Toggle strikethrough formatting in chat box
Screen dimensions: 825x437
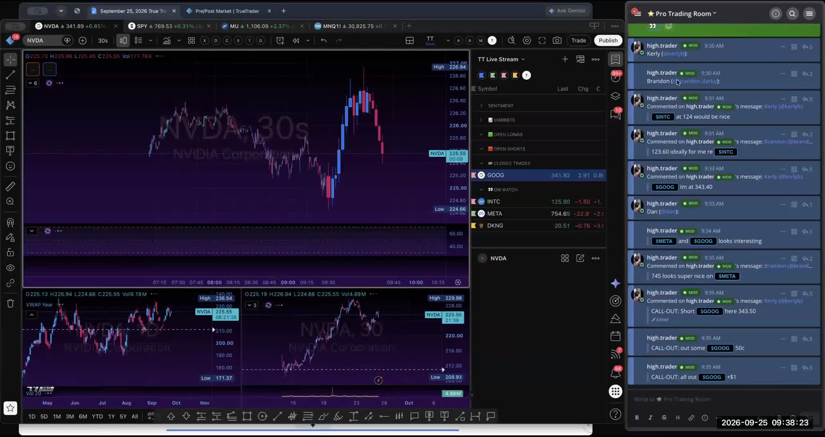[664, 418]
